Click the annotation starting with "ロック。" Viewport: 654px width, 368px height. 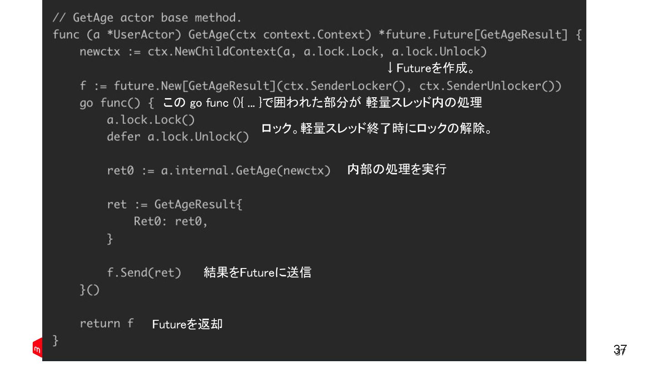tap(377, 129)
